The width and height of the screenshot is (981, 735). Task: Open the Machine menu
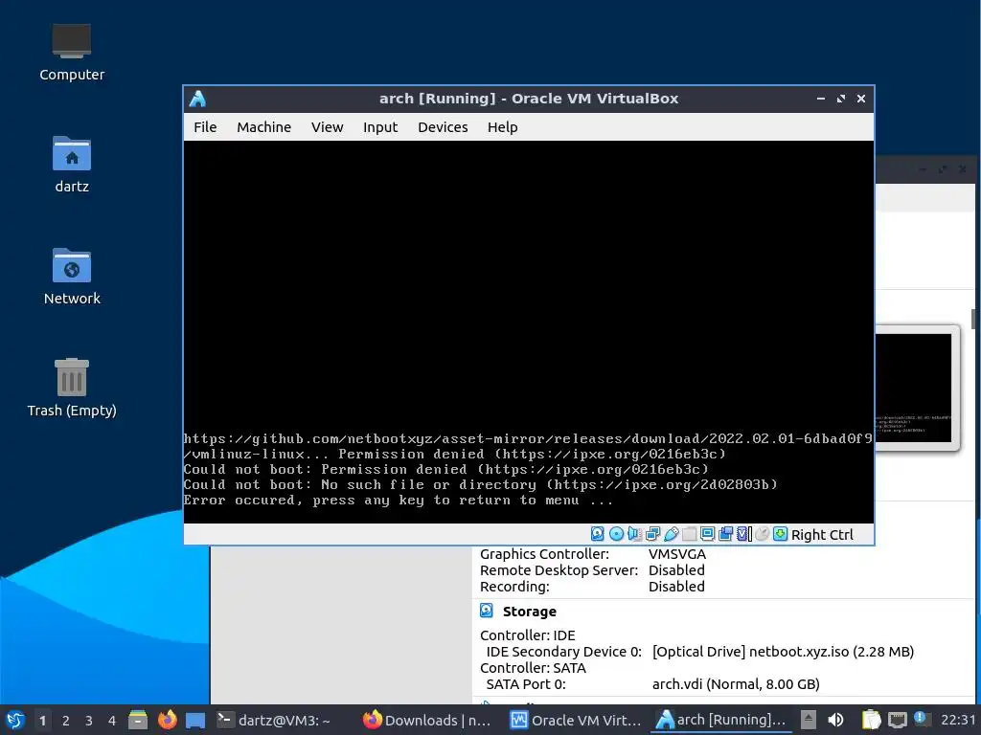[x=264, y=127]
